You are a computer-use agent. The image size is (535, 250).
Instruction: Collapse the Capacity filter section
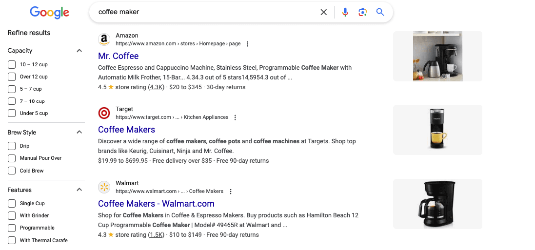79,51
